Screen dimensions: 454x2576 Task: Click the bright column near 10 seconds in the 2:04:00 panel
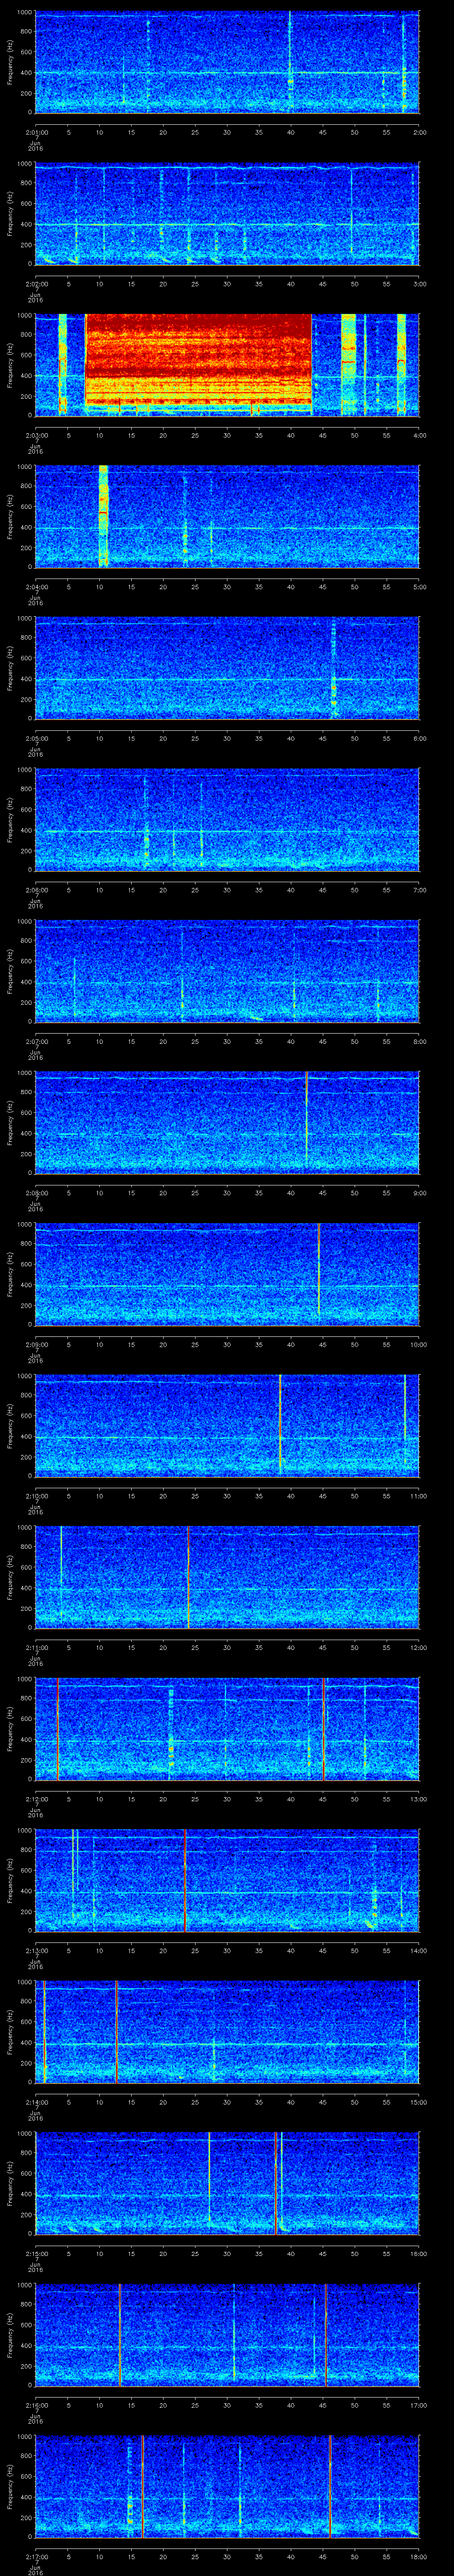[103, 516]
